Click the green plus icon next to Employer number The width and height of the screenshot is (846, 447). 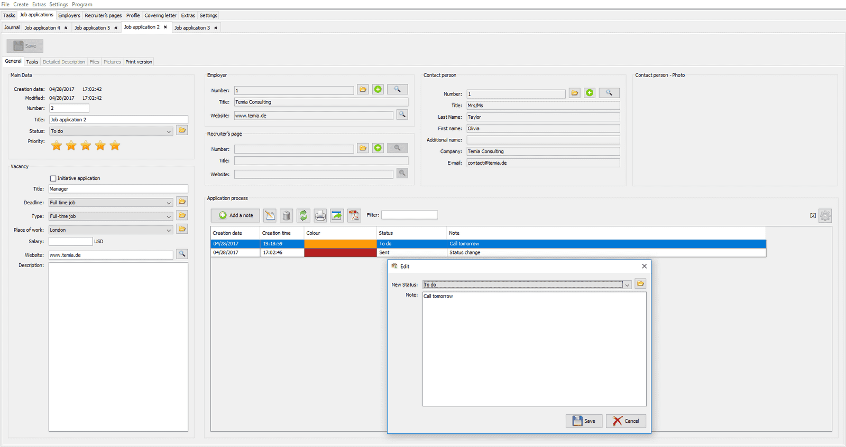pos(378,89)
